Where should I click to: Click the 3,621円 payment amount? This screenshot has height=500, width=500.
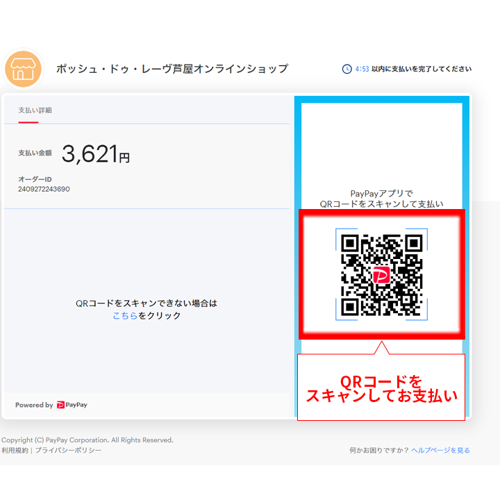point(96,155)
